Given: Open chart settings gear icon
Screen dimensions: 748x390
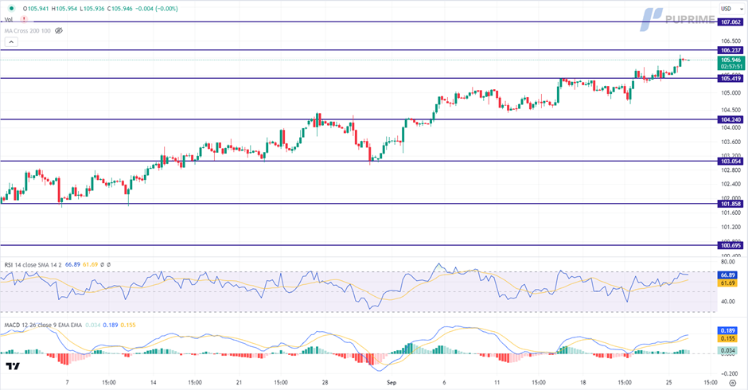Looking at the screenshot, I should click(x=731, y=383).
